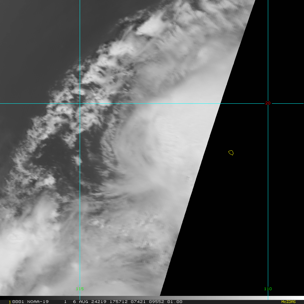This screenshot has height=304, width=304.
Task: Click the green longitude label 115
Action: click(80, 289)
